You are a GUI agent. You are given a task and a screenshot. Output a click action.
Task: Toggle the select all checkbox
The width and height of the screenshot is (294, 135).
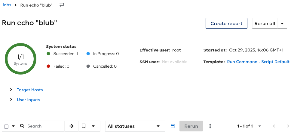pos(7,126)
